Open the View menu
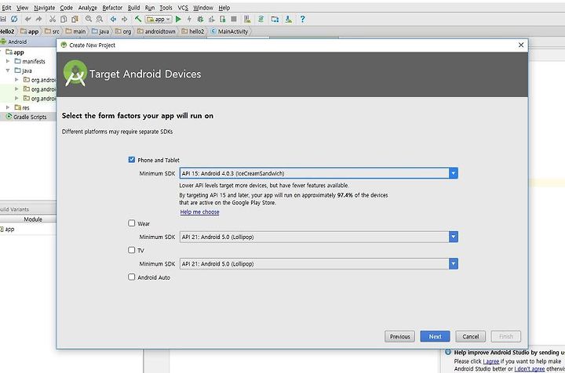Screen dimensions: 565x373 (x=22, y=8)
